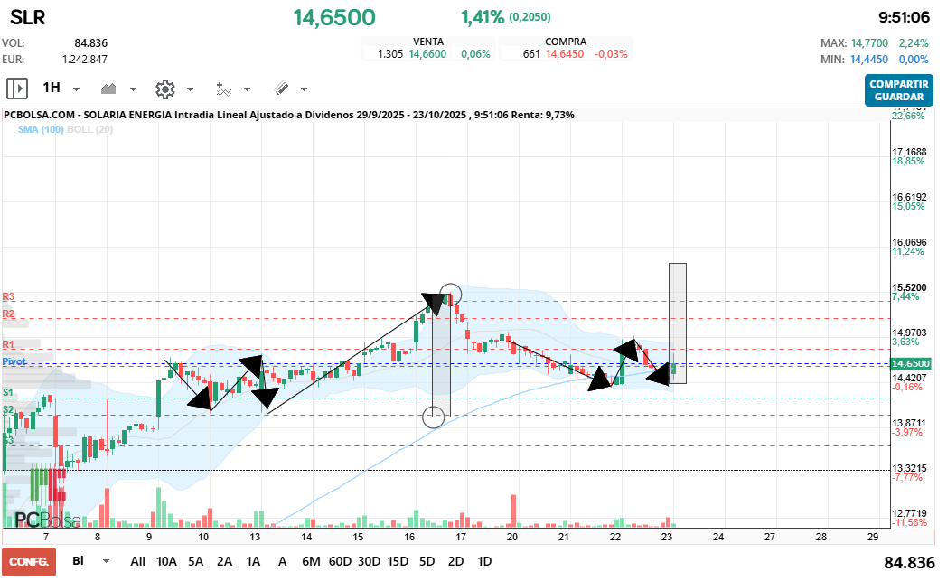Click the PCBolsa logo on chart
The width and height of the screenshot is (947, 581).
pos(47,520)
